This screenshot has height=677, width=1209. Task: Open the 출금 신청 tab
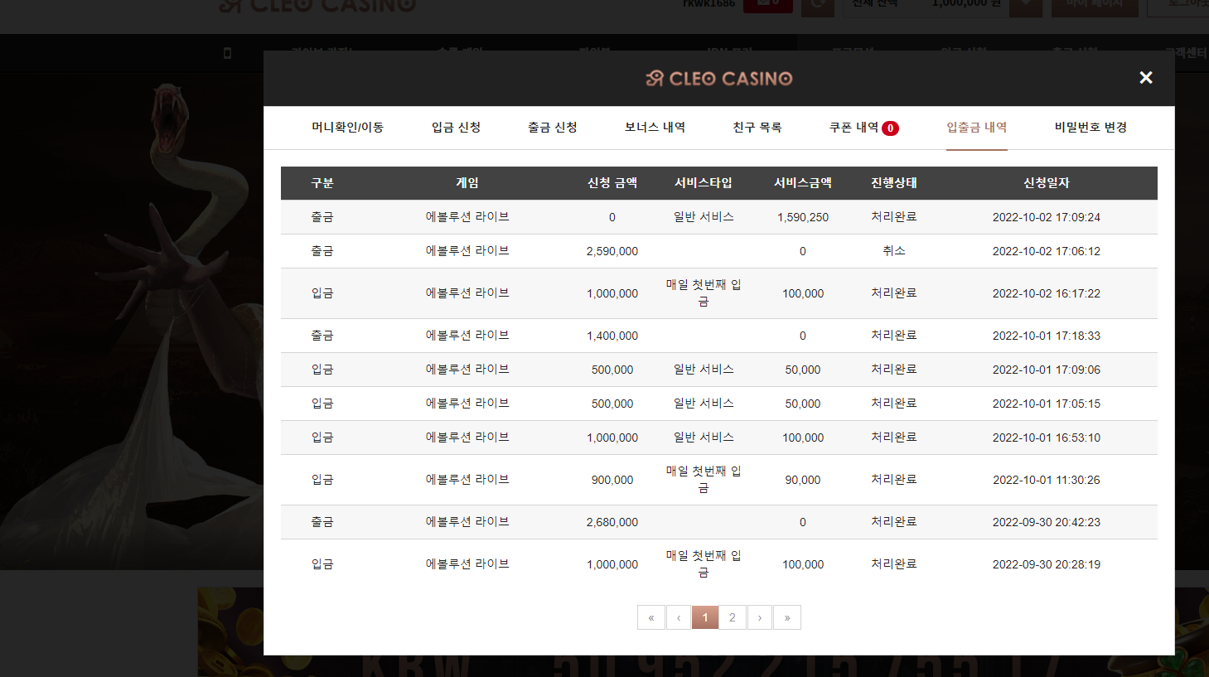click(553, 127)
